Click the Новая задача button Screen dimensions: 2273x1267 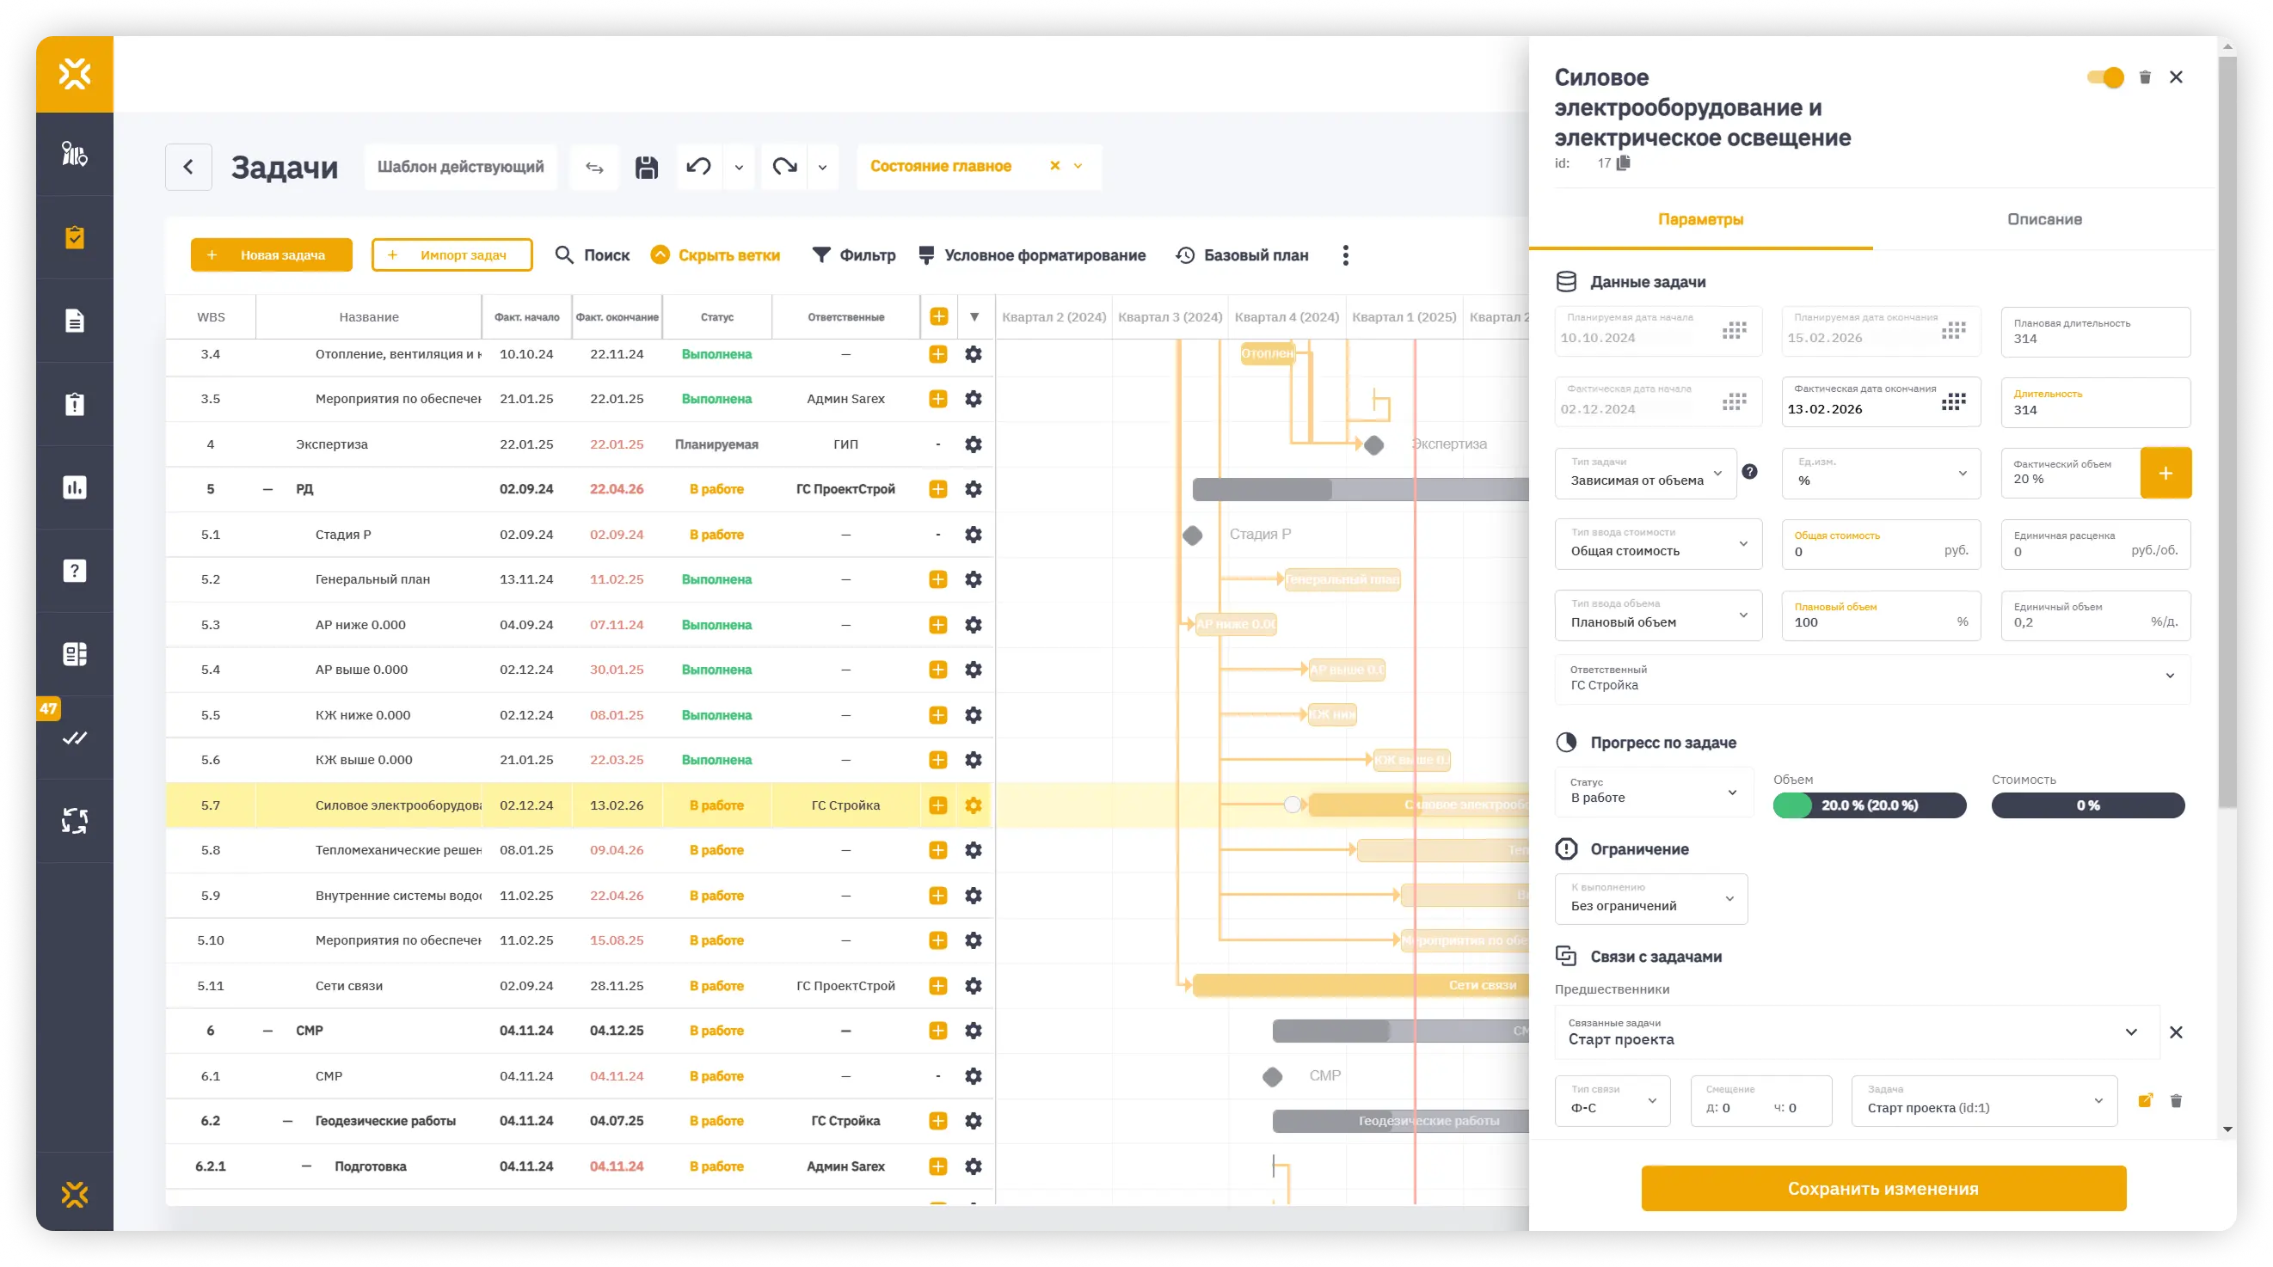point(271,254)
